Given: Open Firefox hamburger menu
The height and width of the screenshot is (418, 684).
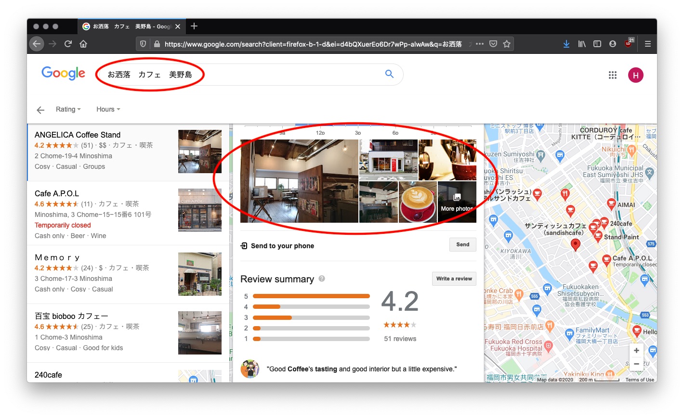Looking at the screenshot, I should tap(648, 44).
